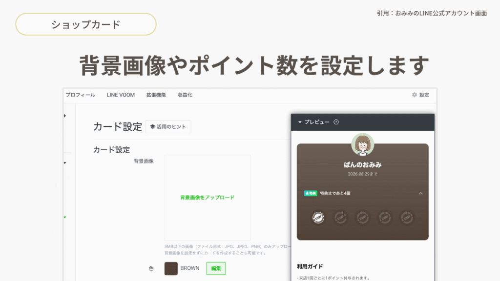This screenshot has width=500, height=281.
Task: Open the プロフィール tab
Action: pos(81,95)
